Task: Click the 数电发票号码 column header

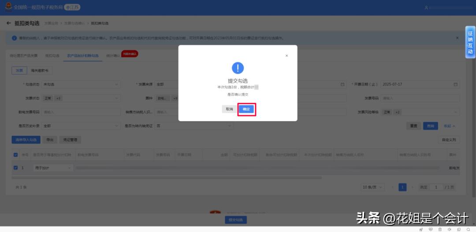Action: (88, 155)
